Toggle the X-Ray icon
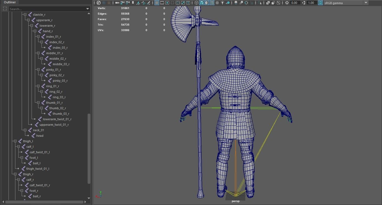The height and width of the screenshot is (205, 382). click(x=268, y=3)
